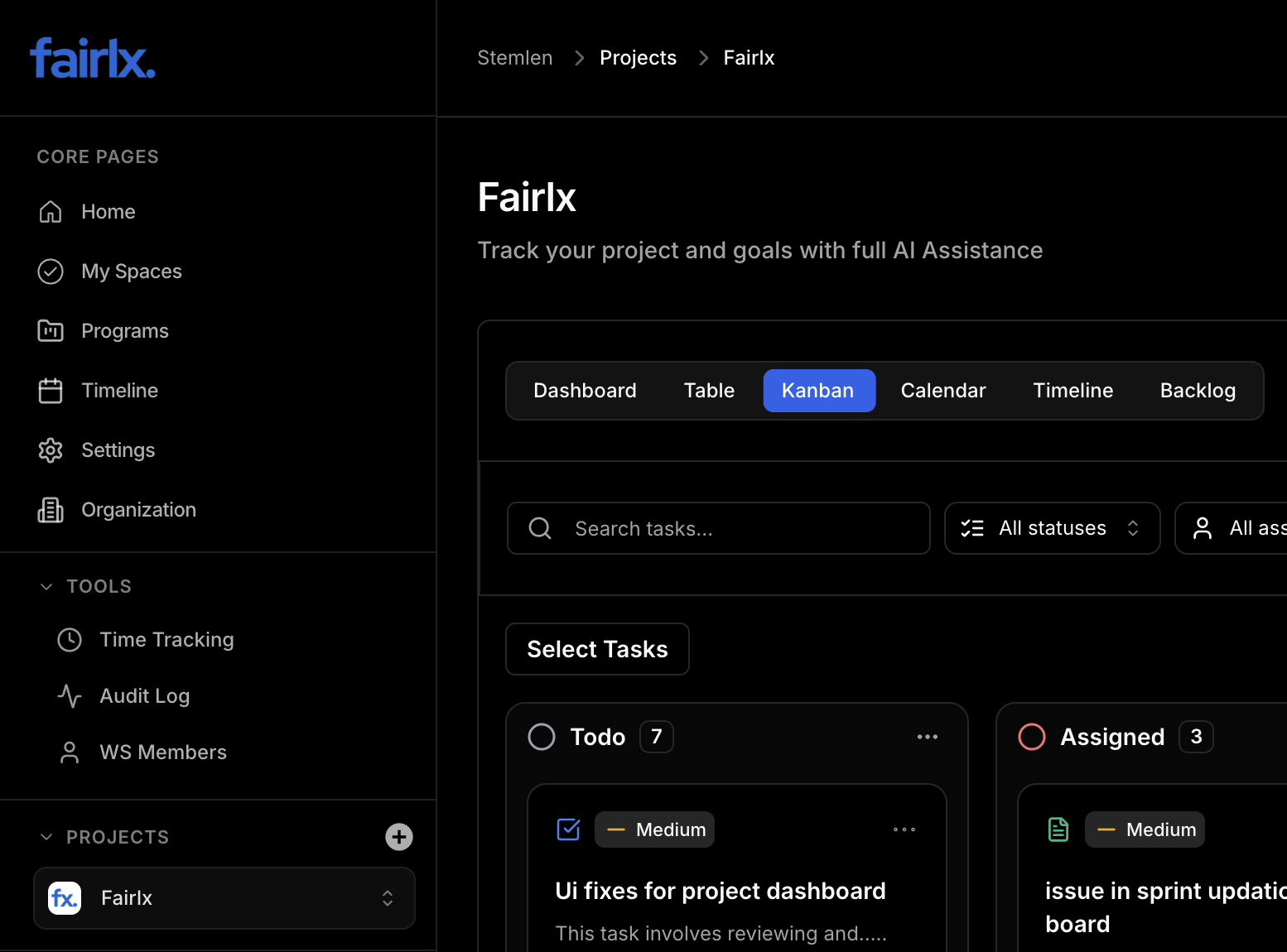Open My Spaces checkmark icon

point(51,272)
